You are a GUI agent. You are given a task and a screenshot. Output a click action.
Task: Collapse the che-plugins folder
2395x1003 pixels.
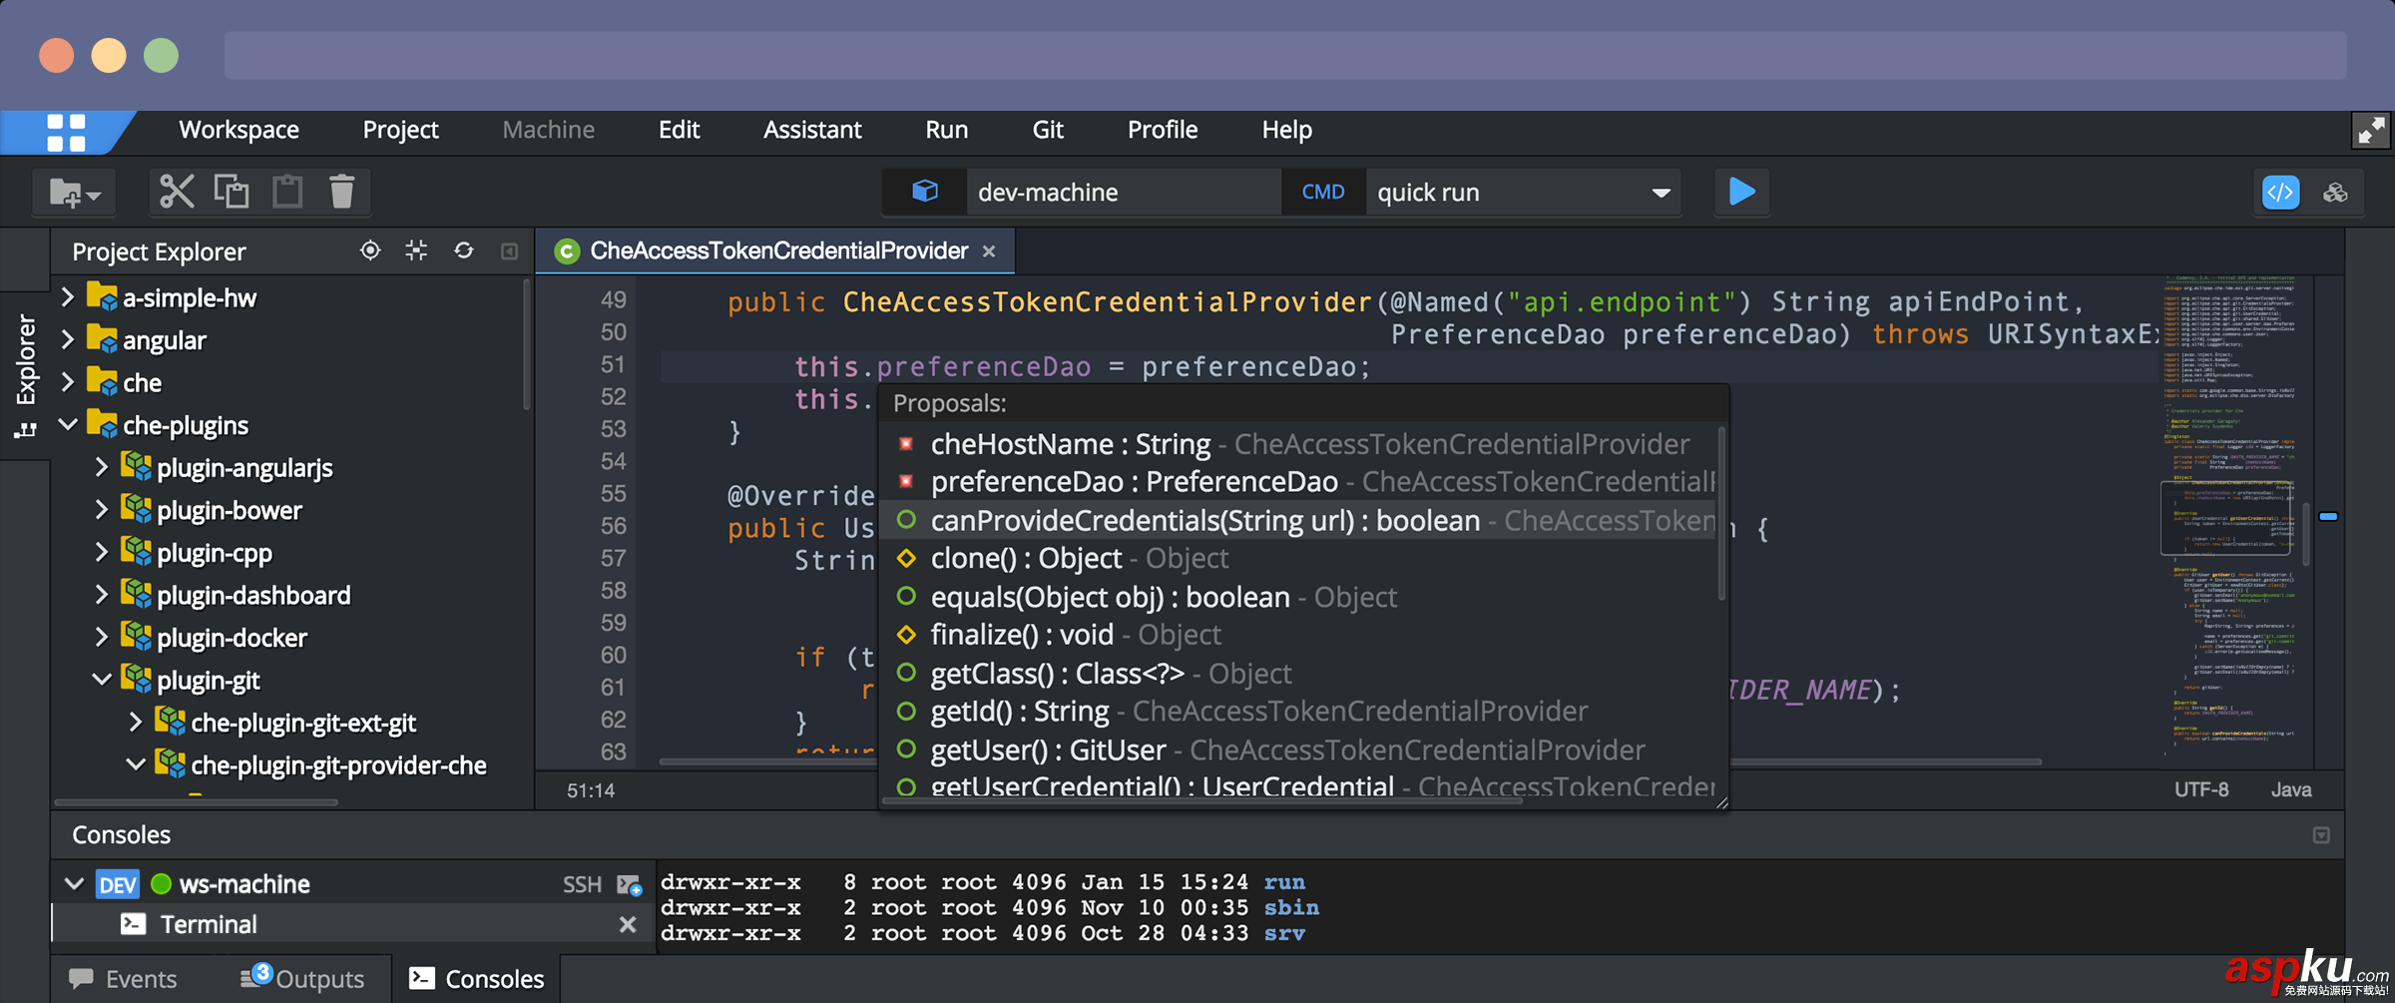pos(68,425)
